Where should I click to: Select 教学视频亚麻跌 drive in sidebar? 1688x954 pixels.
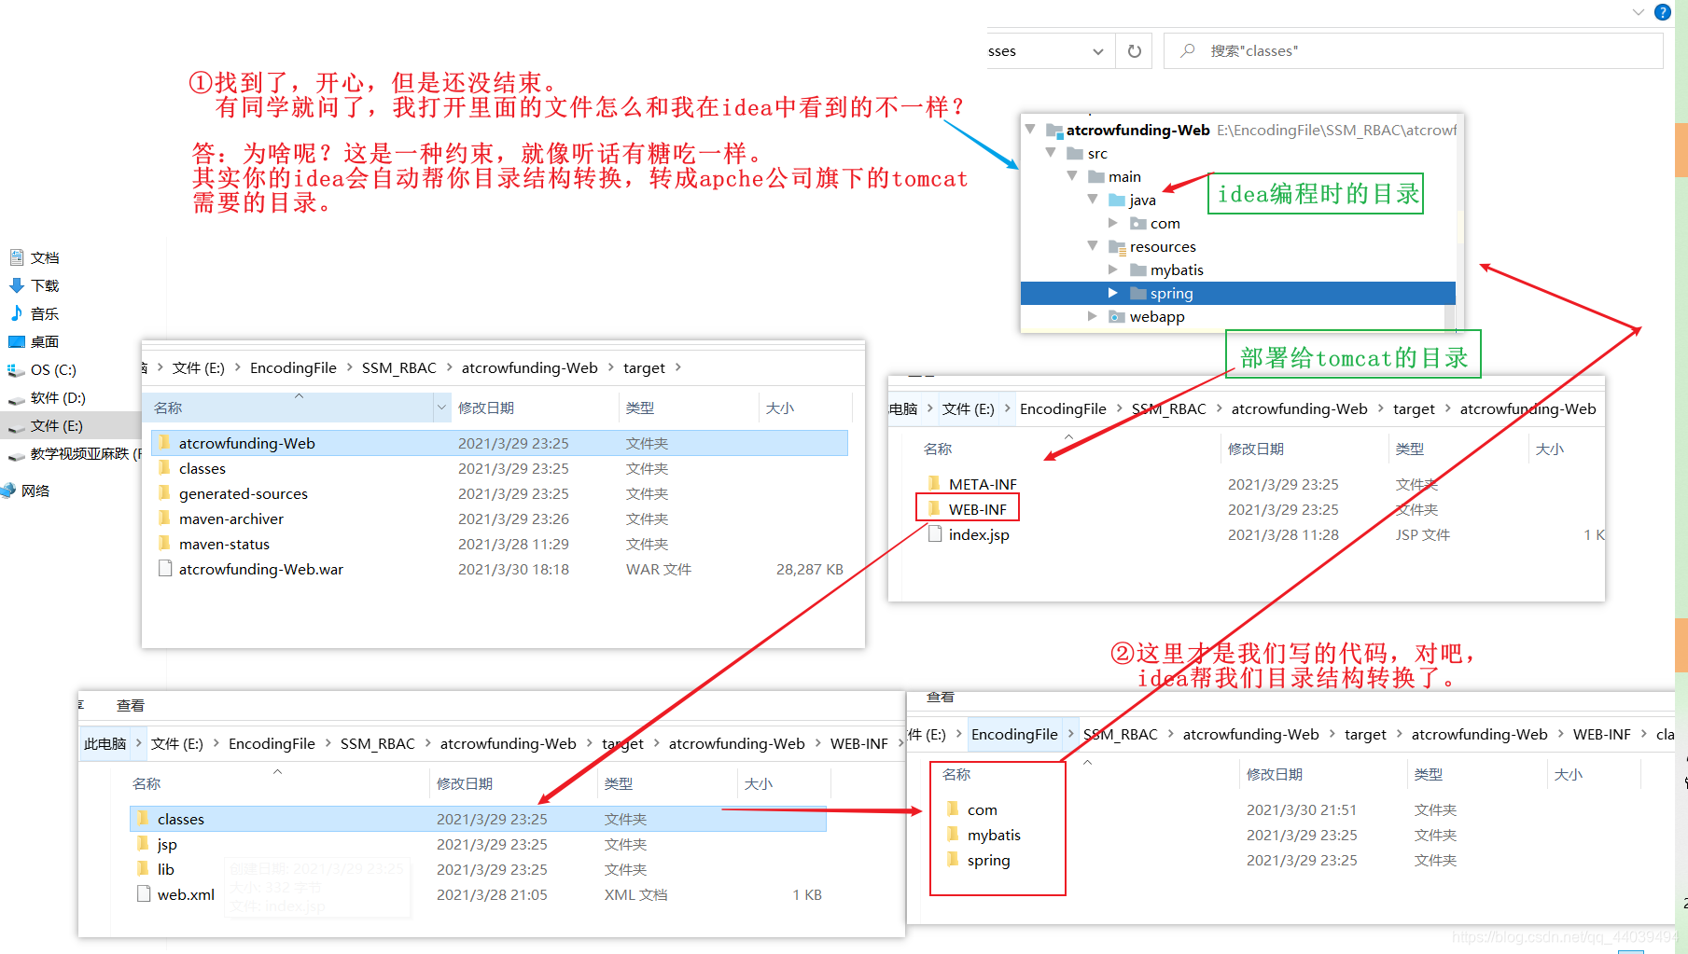[x=75, y=453]
